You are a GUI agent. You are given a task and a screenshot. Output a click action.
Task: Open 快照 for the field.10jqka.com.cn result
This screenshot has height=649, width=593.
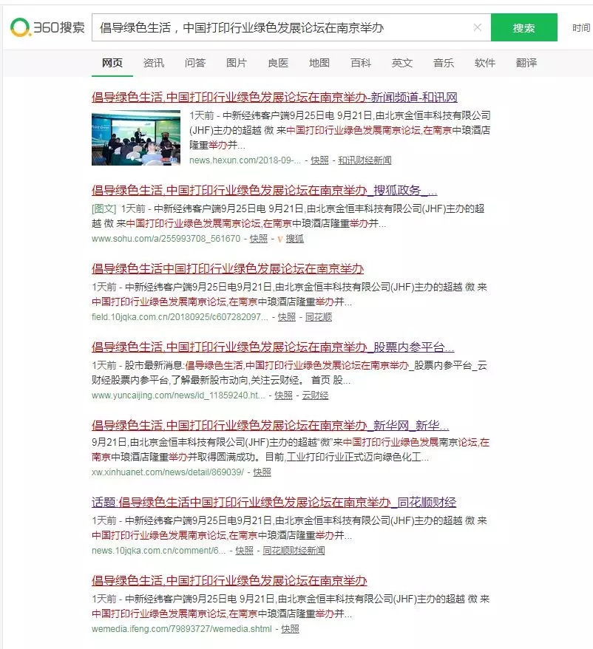287,317
